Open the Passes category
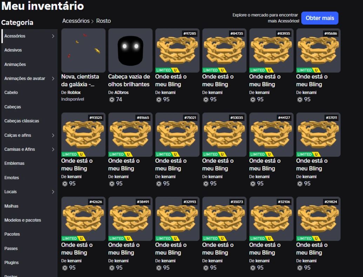 (11, 249)
